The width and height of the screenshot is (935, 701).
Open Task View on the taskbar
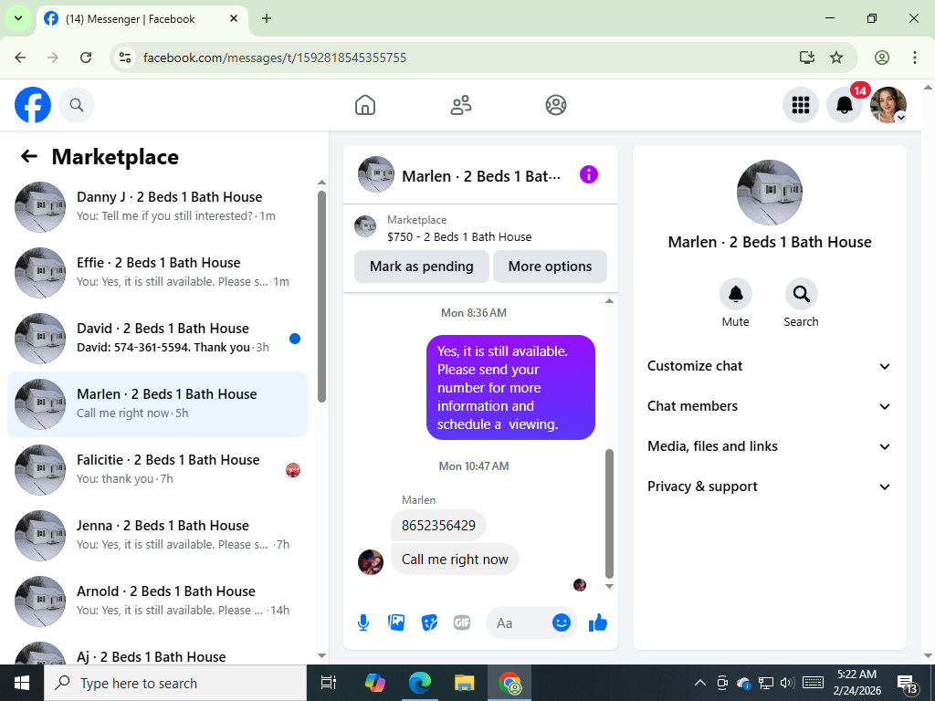click(x=329, y=683)
